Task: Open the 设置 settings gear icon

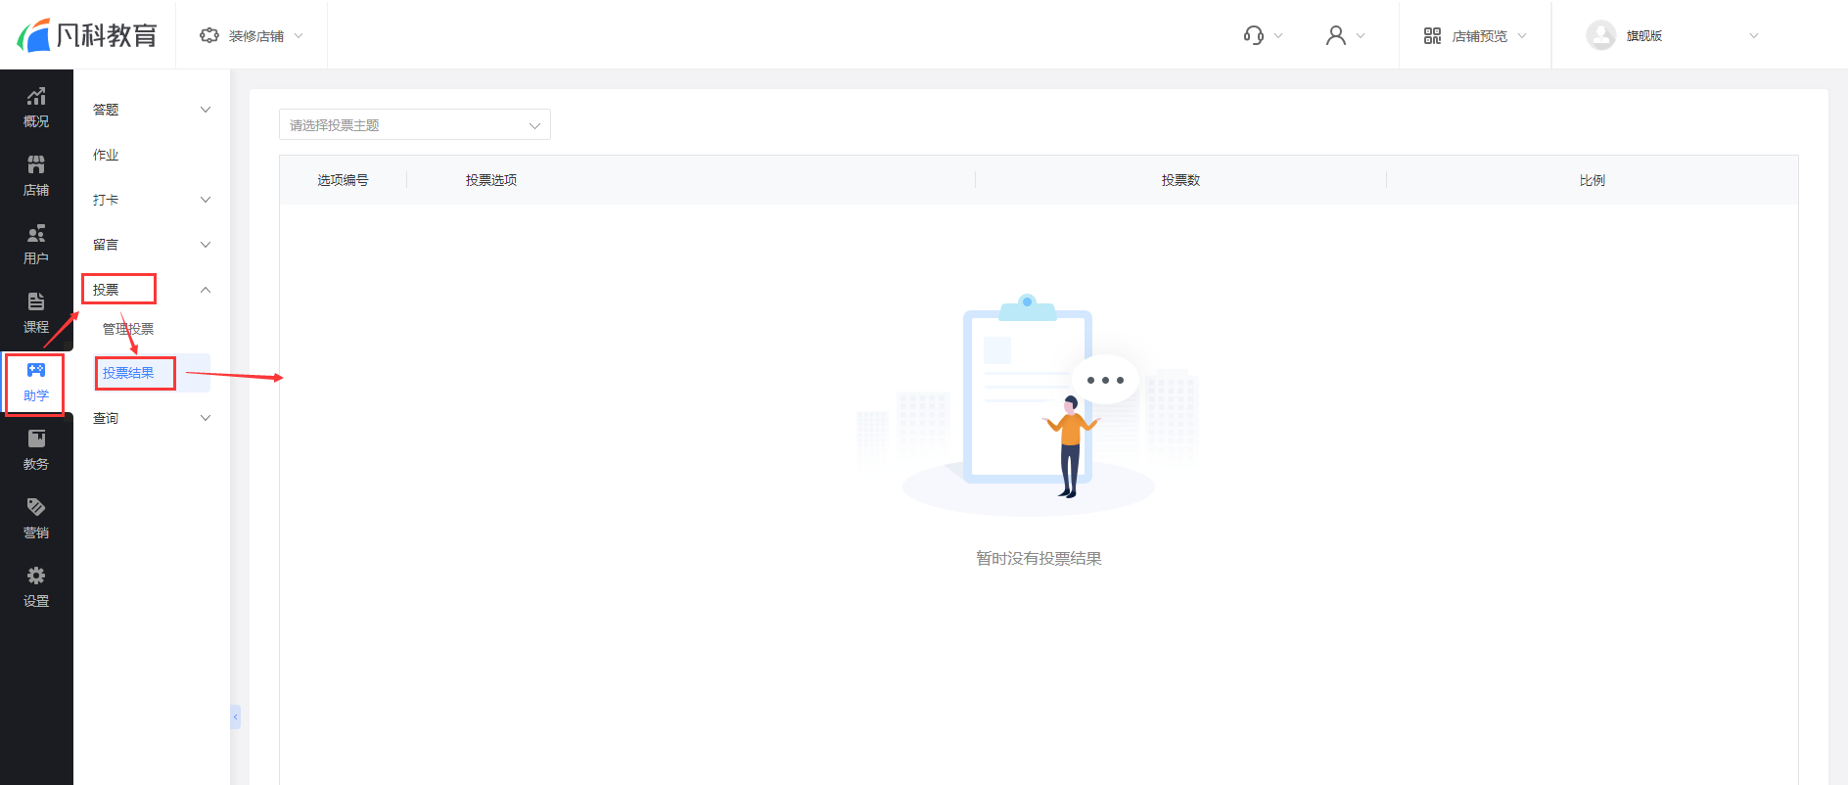Action: [x=36, y=576]
